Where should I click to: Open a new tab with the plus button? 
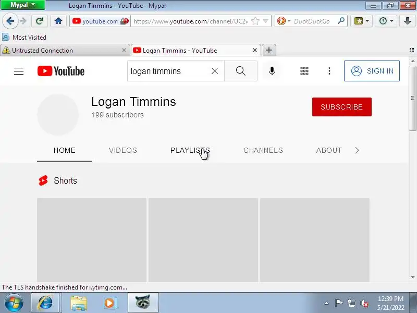[x=269, y=50]
